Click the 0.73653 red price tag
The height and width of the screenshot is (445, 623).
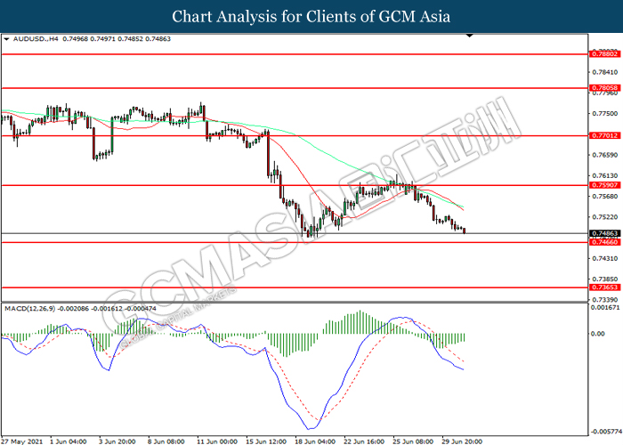pos(603,287)
